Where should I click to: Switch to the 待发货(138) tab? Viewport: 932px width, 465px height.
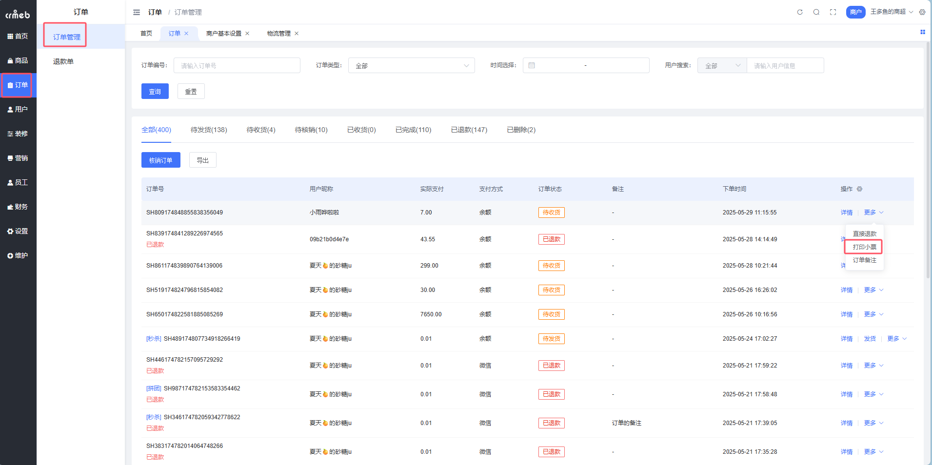[209, 130]
